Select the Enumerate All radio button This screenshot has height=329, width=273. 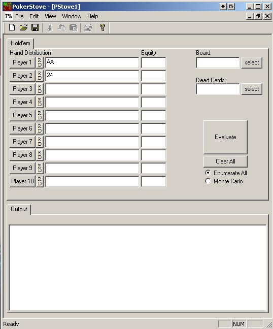(208, 173)
